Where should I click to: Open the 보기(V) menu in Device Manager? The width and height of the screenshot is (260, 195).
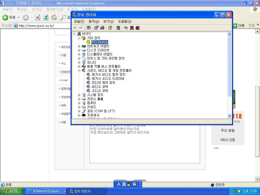pos(108,21)
